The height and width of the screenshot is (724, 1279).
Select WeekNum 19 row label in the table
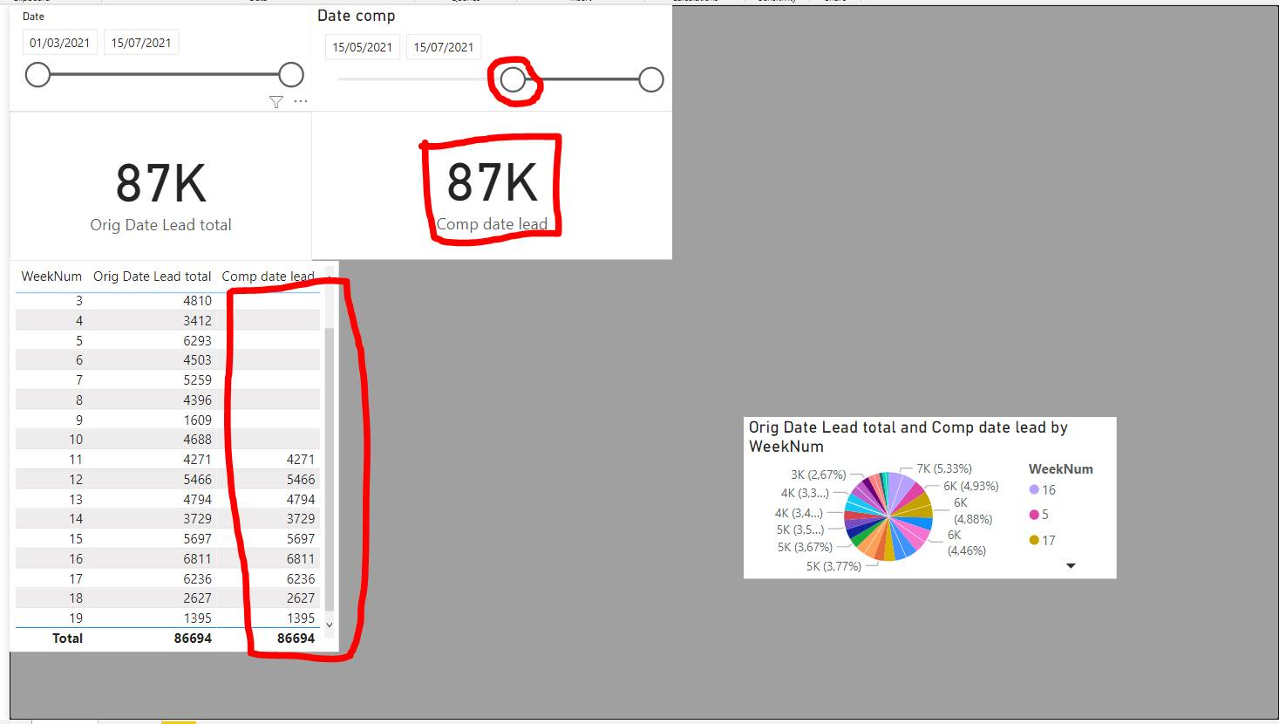76,618
